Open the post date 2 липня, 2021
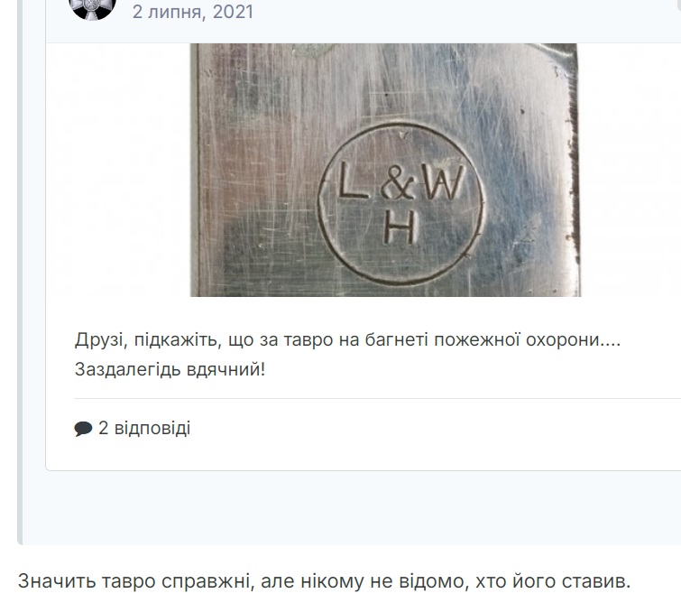681x612 pixels. [x=193, y=12]
